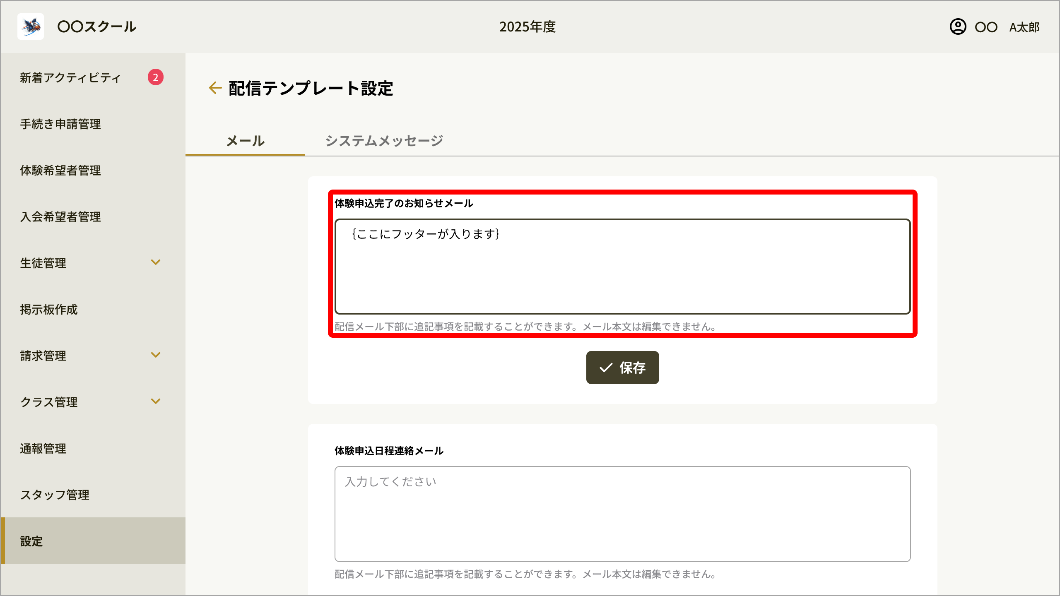Go back using the arrow beside 配信テンプレート設定
1060x596 pixels.
tap(215, 88)
